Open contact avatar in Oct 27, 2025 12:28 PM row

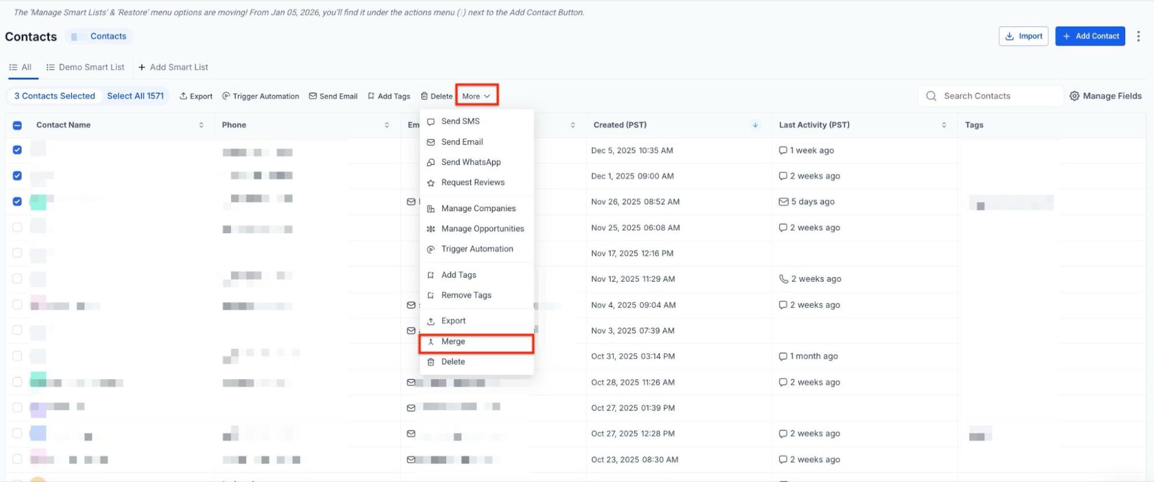click(x=38, y=433)
